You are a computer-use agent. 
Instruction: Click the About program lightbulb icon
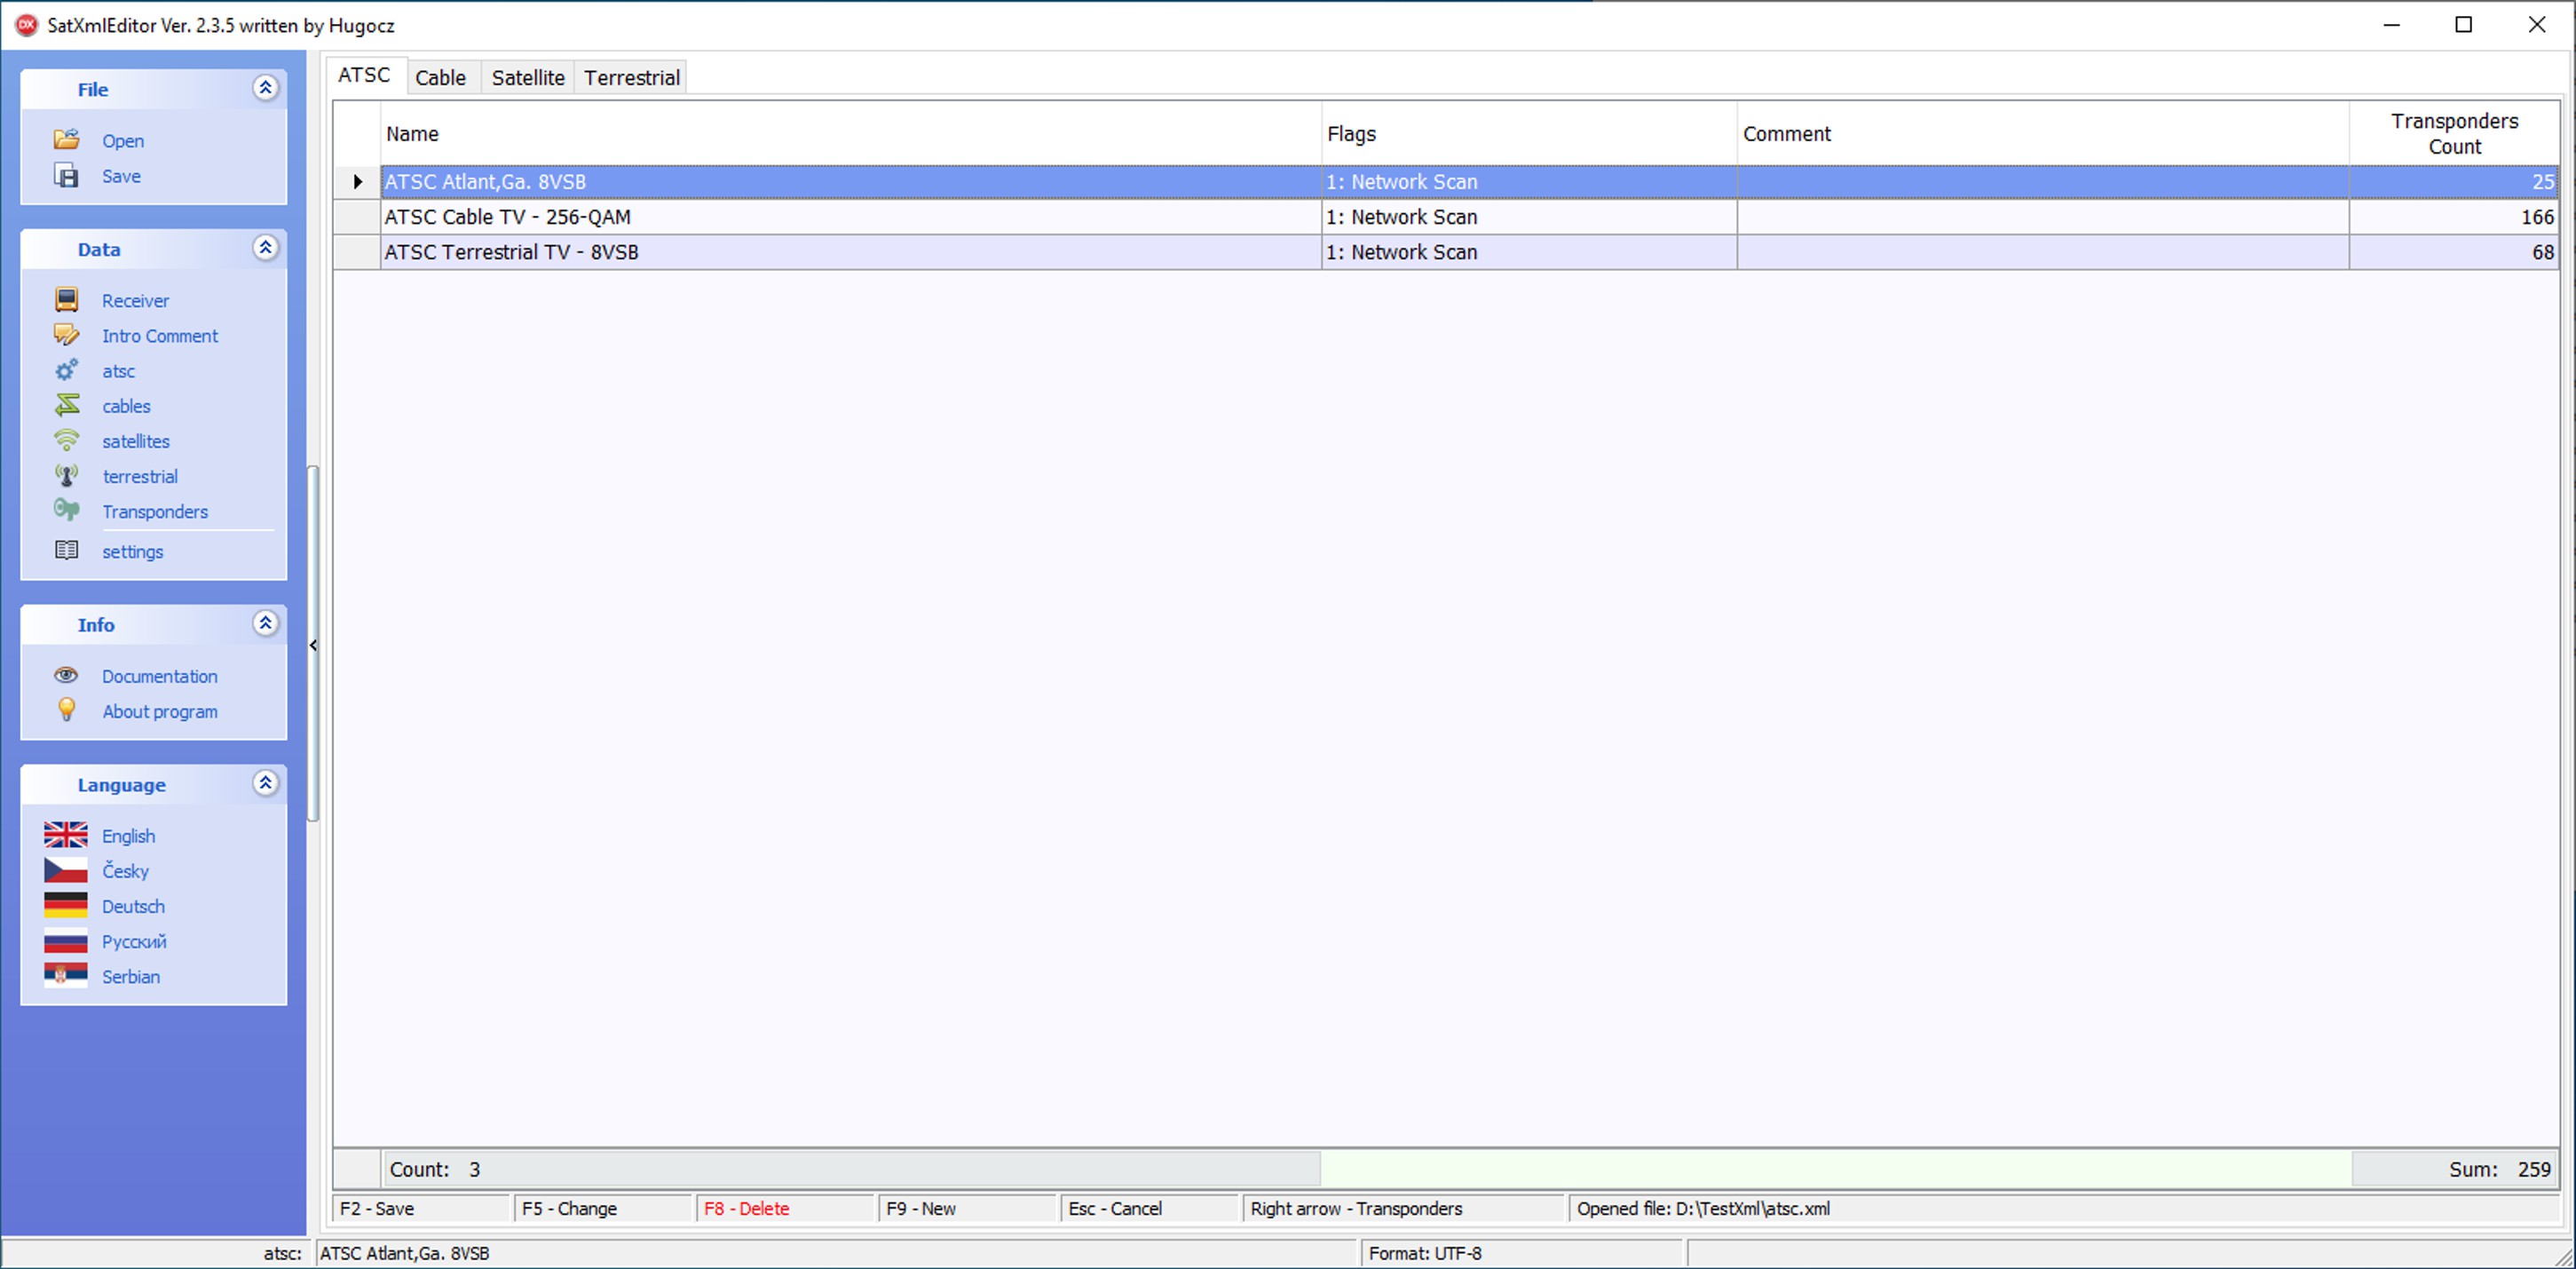pos(66,710)
